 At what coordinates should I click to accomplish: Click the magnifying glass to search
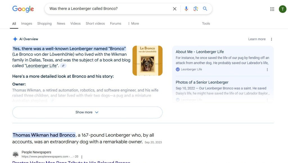[205, 9]
